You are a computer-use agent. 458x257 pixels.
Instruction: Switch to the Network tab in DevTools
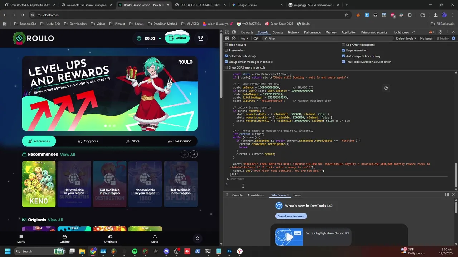(294, 32)
